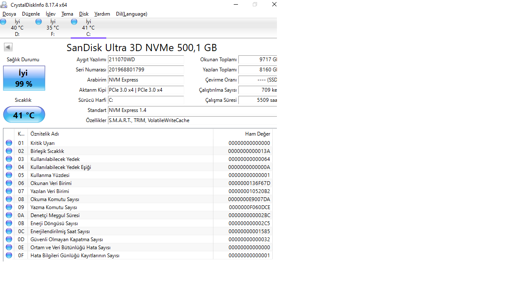Click status orb for Enerji Döngüsü Sayısı
506x294 pixels.
pyautogui.click(x=9, y=223)
